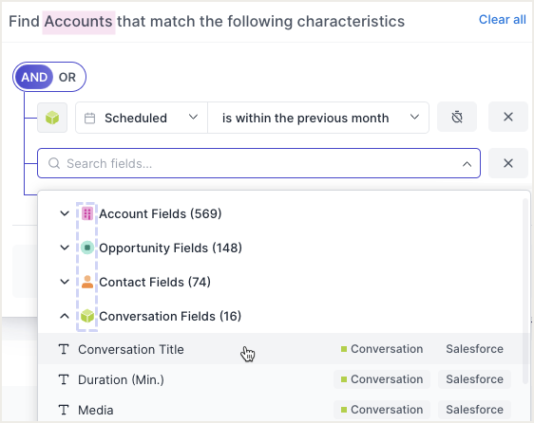Click the orange Contact Fields person icon
Viewport: 534px width, 423px height.
click(87, 282)
